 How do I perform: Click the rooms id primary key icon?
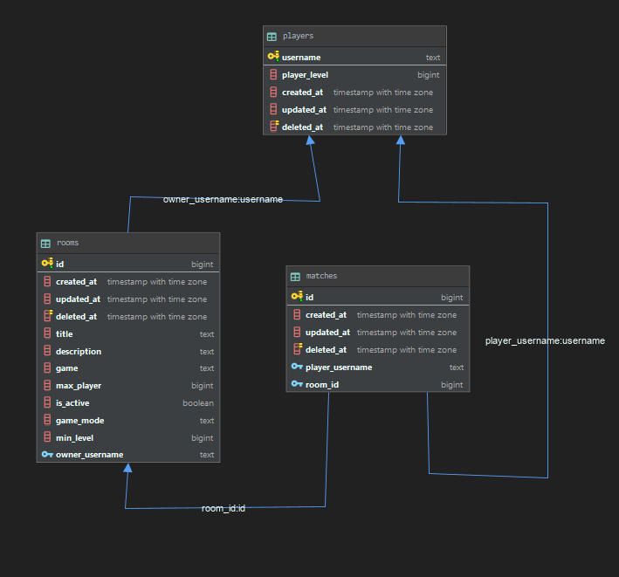pyautogui.click(x=47, y=264)
